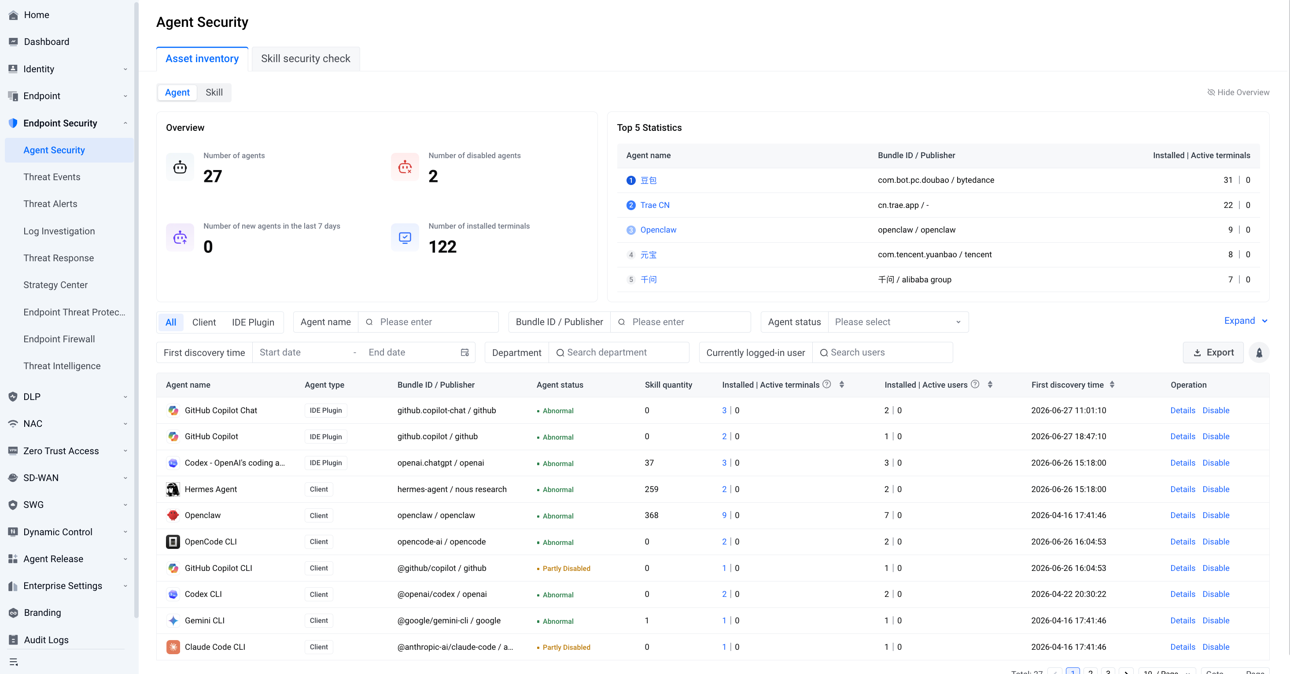Hide the Overview panel
Image resolution: width=1290 pixels, height=674 pixels.
(x=1238, y=92)
